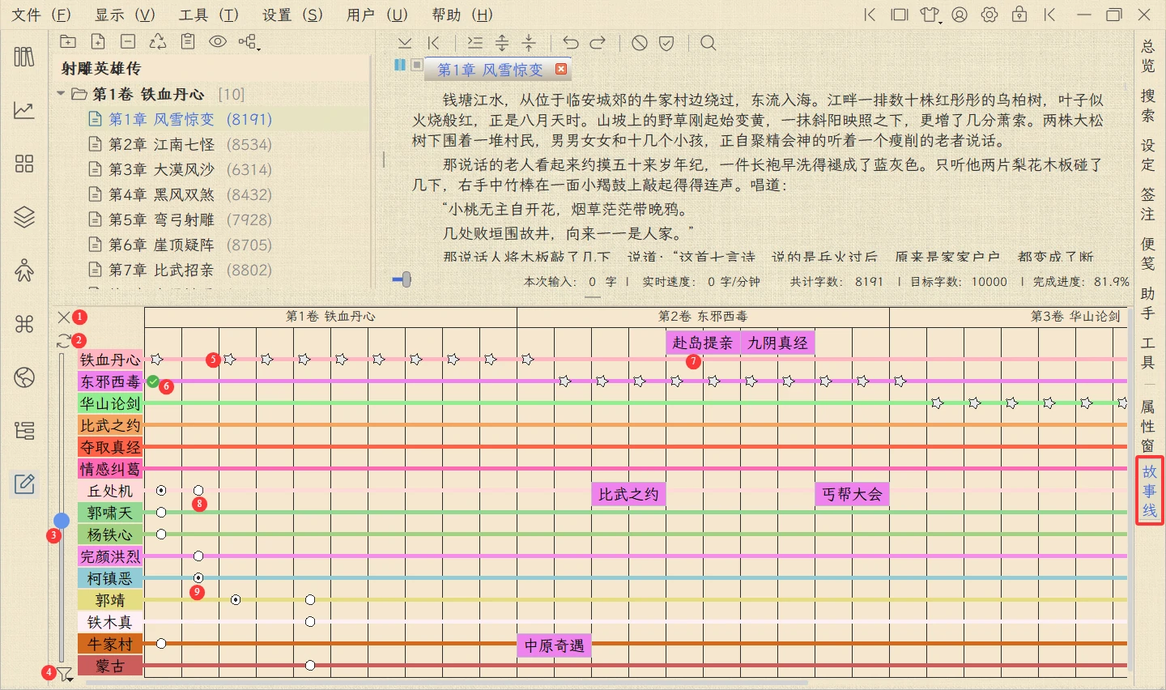Select chapter 第7章 比武招亲
Image resolution: width=1166 pixels, height=690 pixels.
click(x=190, y=270)
